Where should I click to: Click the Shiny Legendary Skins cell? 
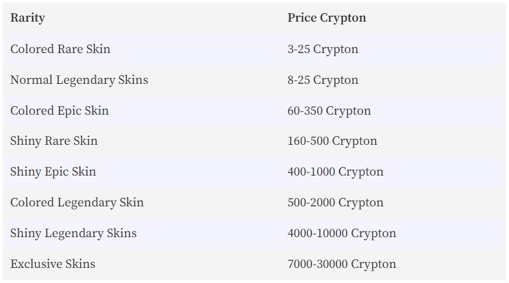73,234
